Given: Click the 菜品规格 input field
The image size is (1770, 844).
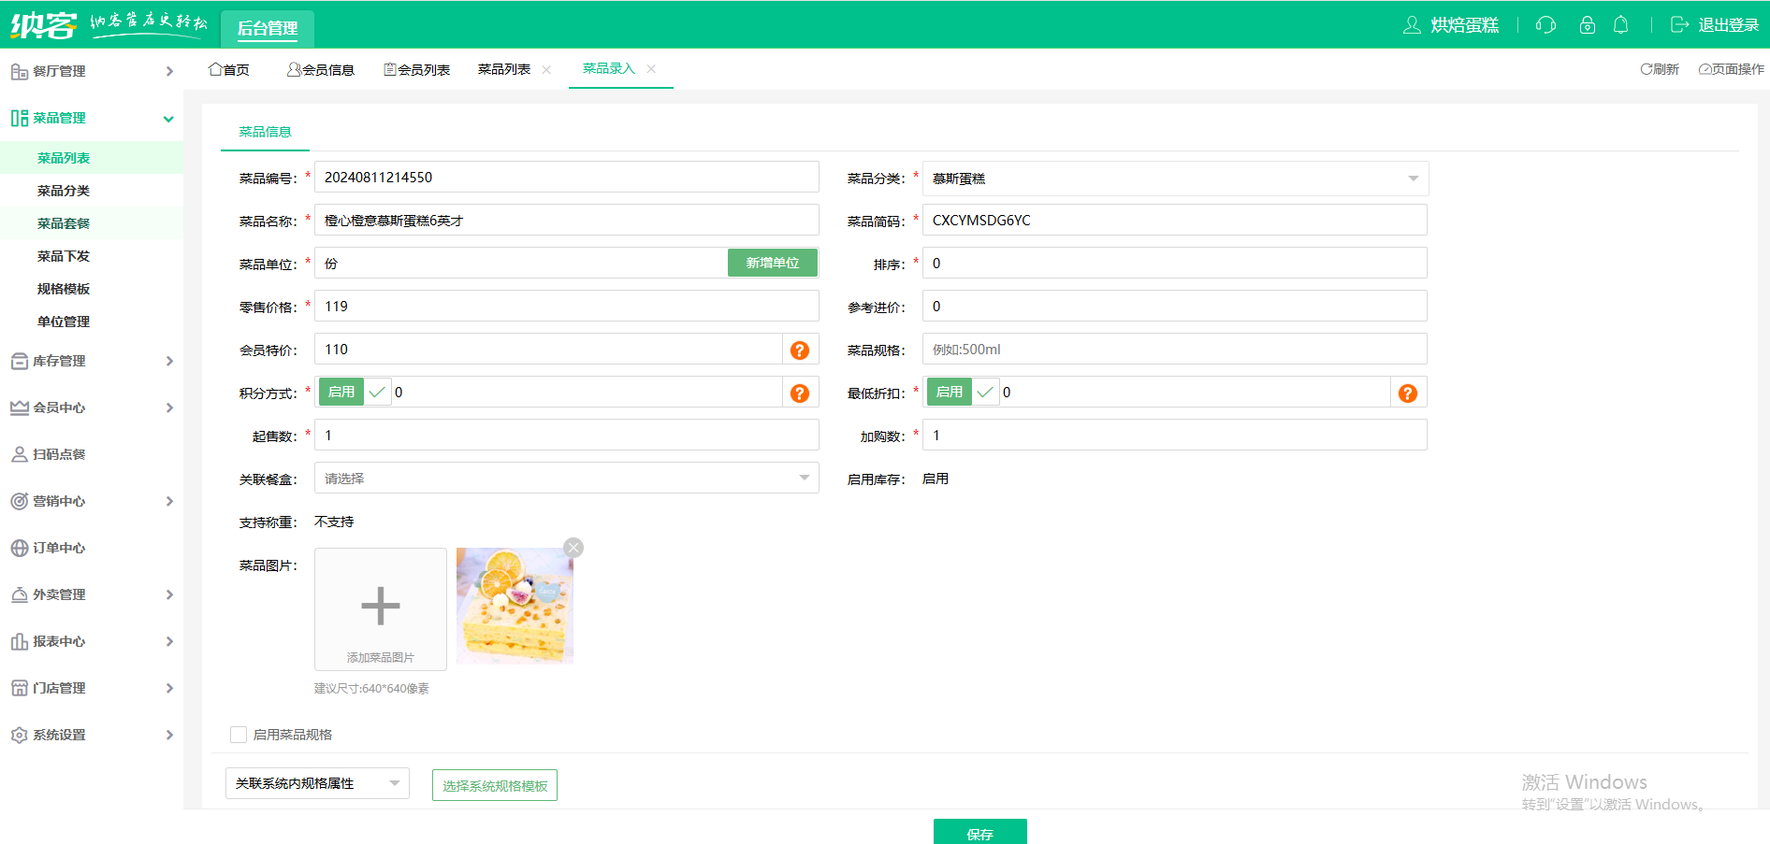Looking at the screenshot, I should point(1175,349).
